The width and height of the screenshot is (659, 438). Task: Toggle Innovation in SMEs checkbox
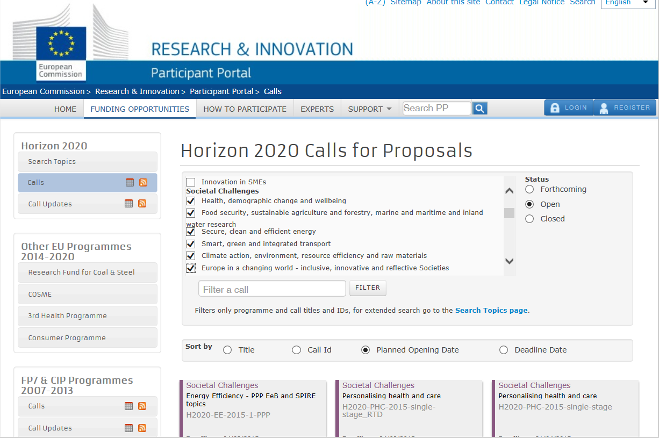click(x=191, y=182)
